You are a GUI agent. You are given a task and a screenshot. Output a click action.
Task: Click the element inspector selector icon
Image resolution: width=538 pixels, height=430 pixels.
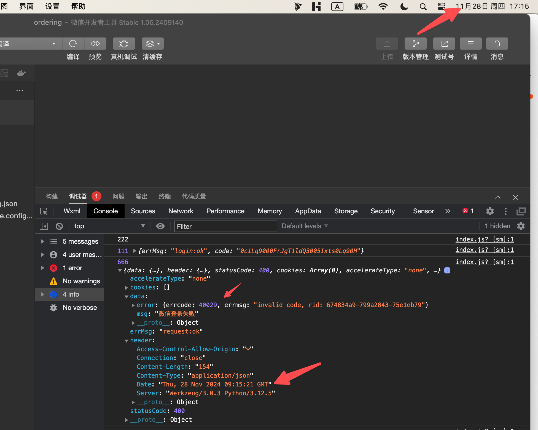click(x=44, y=211)
